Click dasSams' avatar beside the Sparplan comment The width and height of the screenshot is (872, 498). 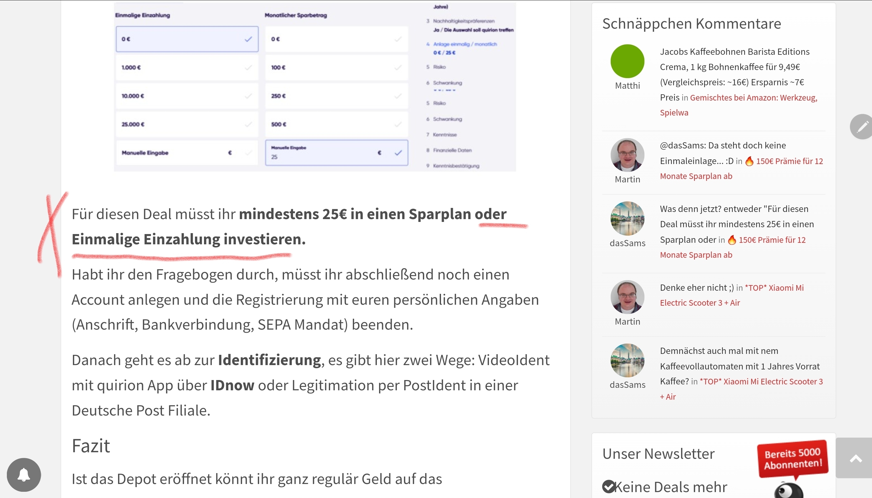click(x=627, y=218)
